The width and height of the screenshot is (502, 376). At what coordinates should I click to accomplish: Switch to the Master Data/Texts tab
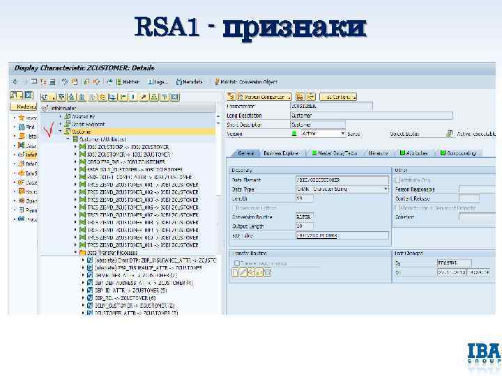334,153
